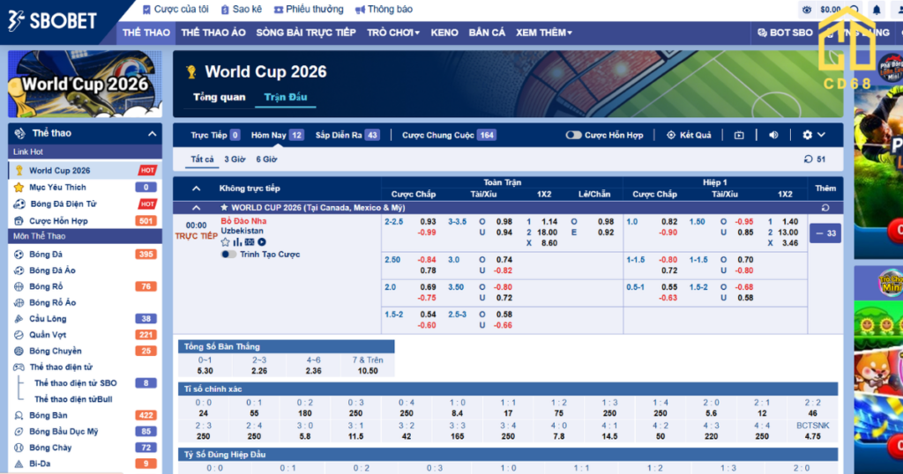This screenshot has width=903, height=474.
Task: Refresh the World Cup 2026 league row
Action: click(x=825, y=208)
